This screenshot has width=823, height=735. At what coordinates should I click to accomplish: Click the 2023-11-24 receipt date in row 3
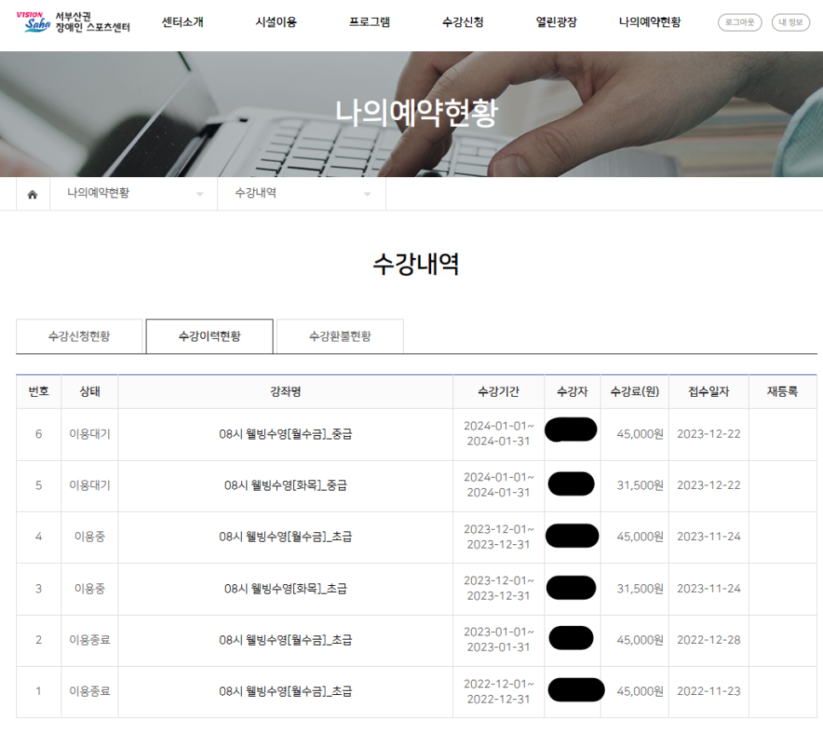709,589
